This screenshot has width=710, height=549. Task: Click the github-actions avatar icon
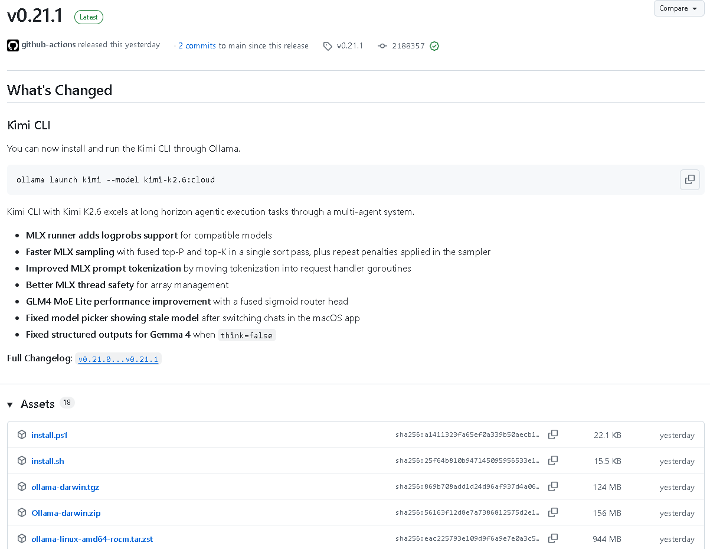click(13, 45)
